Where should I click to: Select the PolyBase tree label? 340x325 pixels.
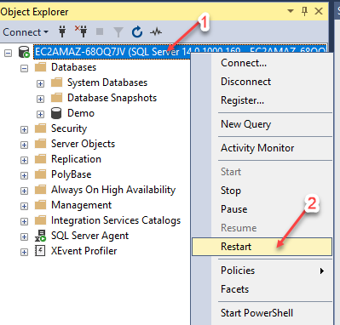click(72, 174)
